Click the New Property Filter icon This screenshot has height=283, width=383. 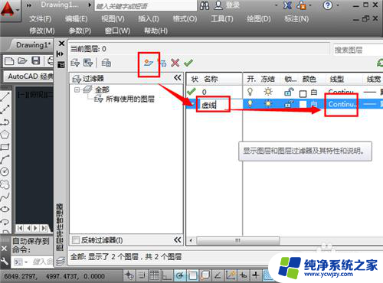pos(75,63)
